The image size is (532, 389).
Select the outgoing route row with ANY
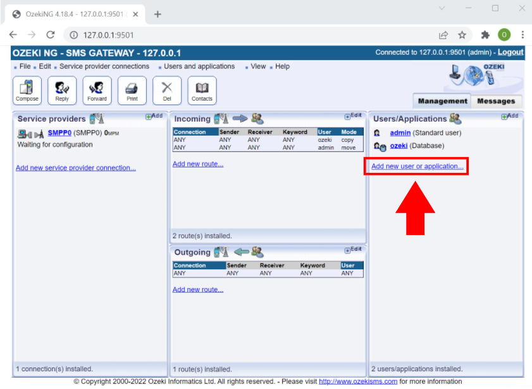coord(268,274)
